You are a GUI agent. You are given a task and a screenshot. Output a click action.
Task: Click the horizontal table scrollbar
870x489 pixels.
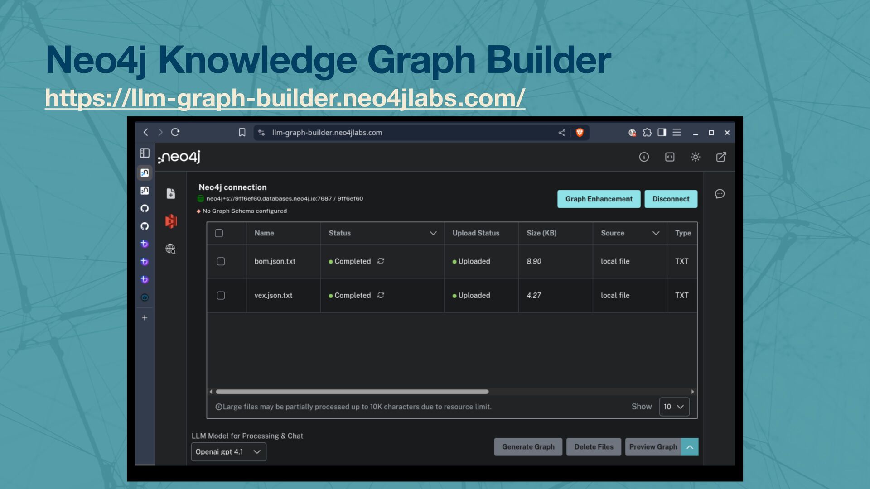click(352, 392)
